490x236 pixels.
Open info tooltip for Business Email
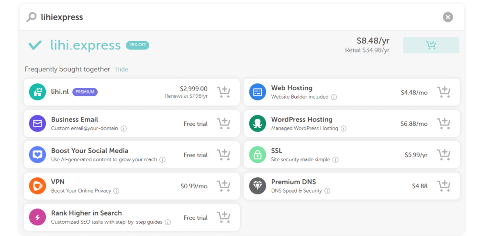point(123,129)
